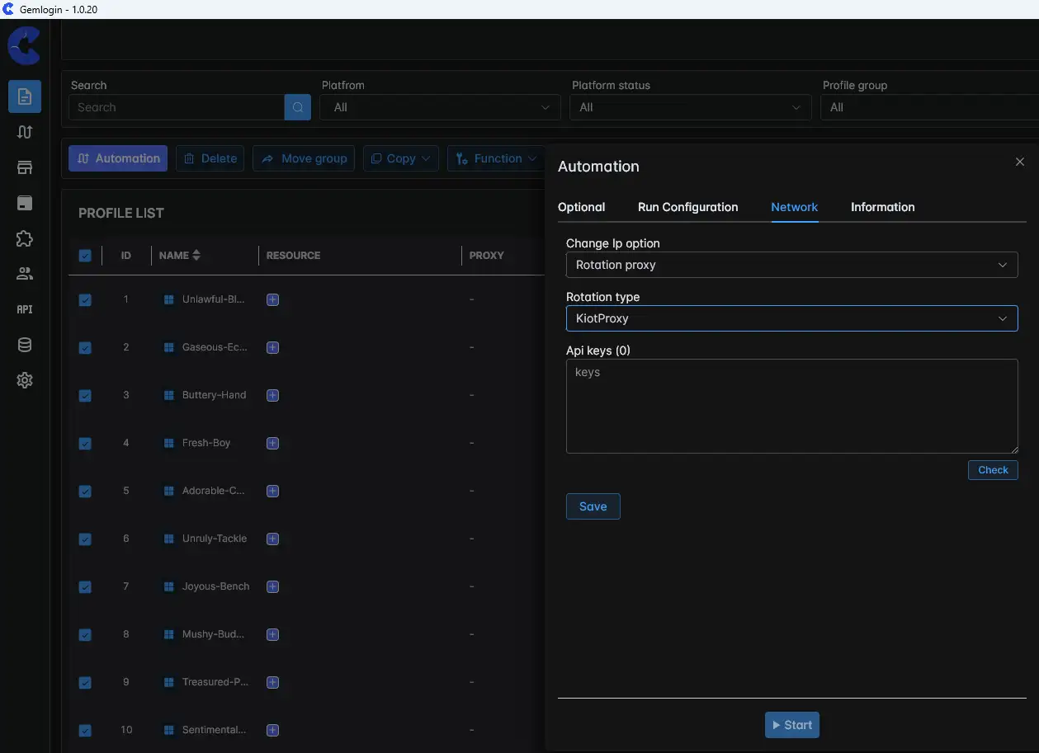Expand the Copy dropdown button

pos(400,158)
